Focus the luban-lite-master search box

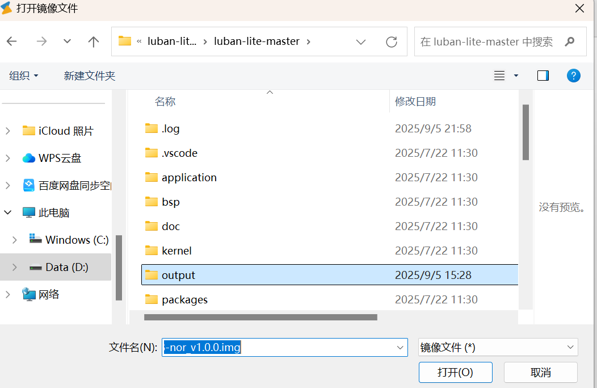501,41
